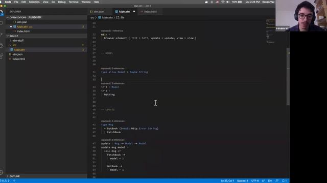Viewport: 327px width, 183px height.
Task: Open the Manage gear in activity bar
Action: point(2,172)
